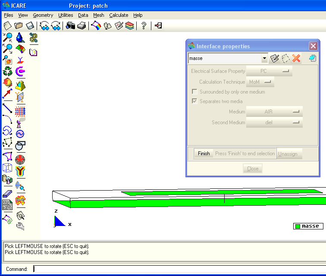
Task: Open help with the question mark icon
Action: coord(144,26)
